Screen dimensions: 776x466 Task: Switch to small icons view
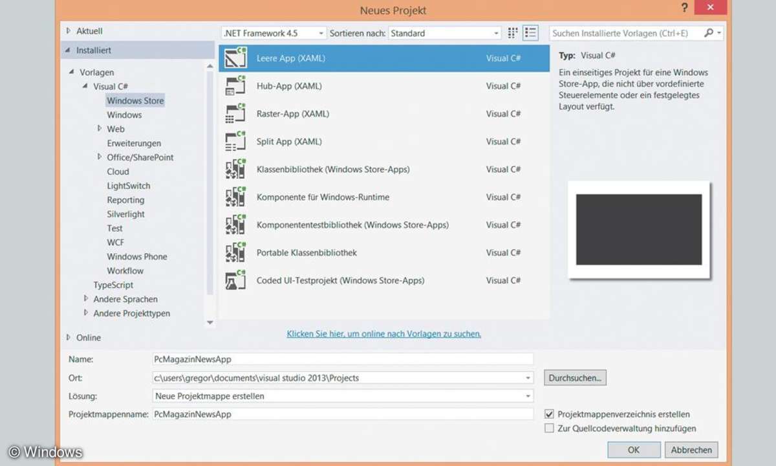click(x=513, y=33)
